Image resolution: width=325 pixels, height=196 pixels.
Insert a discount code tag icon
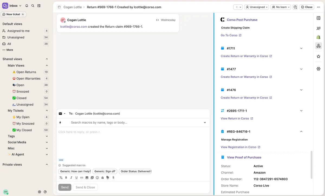[x=108, y=178]
